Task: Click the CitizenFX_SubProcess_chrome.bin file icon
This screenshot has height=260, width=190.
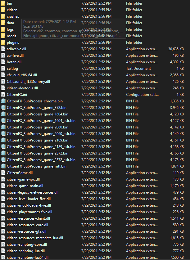Action: pyautogui.click(x=3, y=101)
